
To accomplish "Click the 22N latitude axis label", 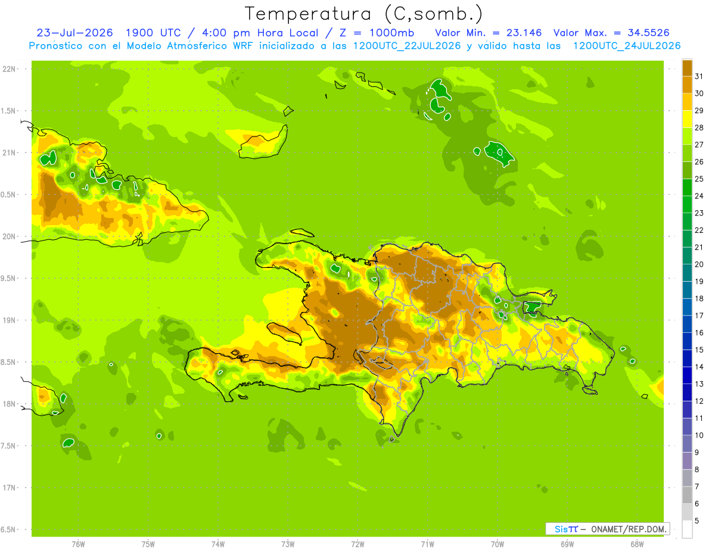I will pyautogui.click(x=10, y=69).
